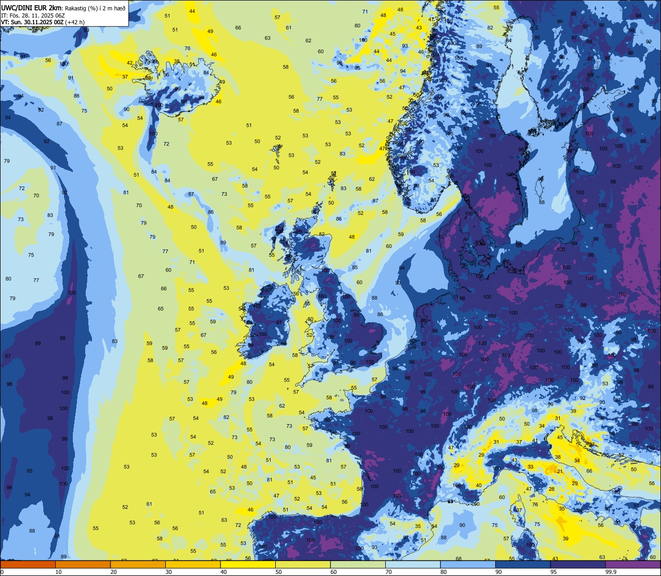Click the purple legend segment above 99.9
The height and width of the screenshot is (576, 661).
(x=633, y=565)
